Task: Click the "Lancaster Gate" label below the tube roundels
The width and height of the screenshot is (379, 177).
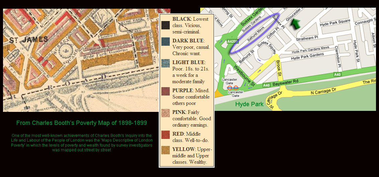Action: pyautogui.click(x=236, y=94)
